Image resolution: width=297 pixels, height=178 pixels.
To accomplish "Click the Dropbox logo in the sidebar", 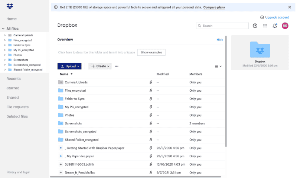I will pyautogui.click(x=10, y=6).
